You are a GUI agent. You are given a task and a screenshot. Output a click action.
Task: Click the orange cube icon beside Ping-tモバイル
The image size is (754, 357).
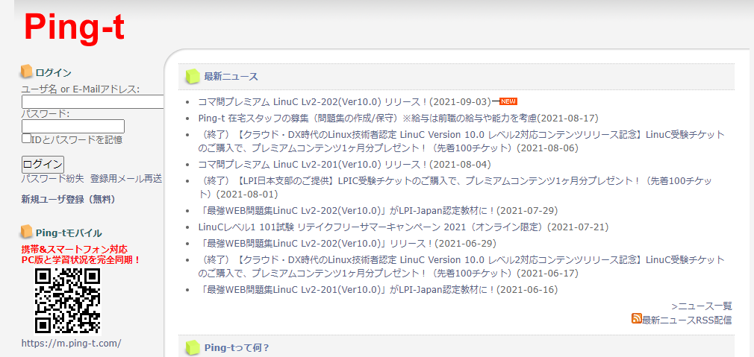click(x=26, y=232)
